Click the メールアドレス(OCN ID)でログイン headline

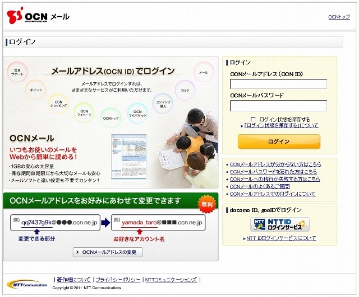coord(113,71)
